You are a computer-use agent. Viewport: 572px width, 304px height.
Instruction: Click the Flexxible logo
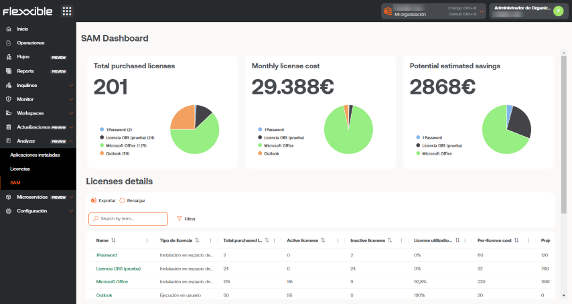[x=27, y=11]
